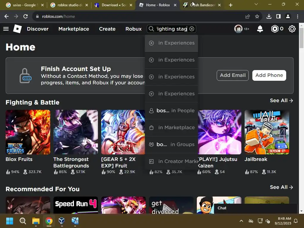Open a new browser tab with plus

click(230, 5)
